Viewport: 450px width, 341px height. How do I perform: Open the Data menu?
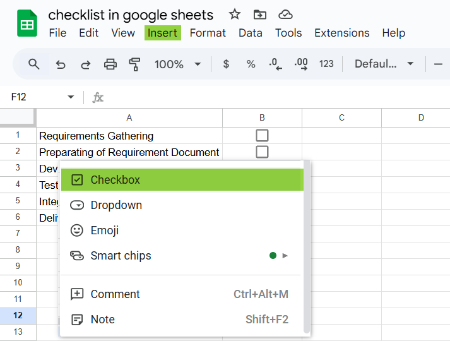[x=251, y=33]
